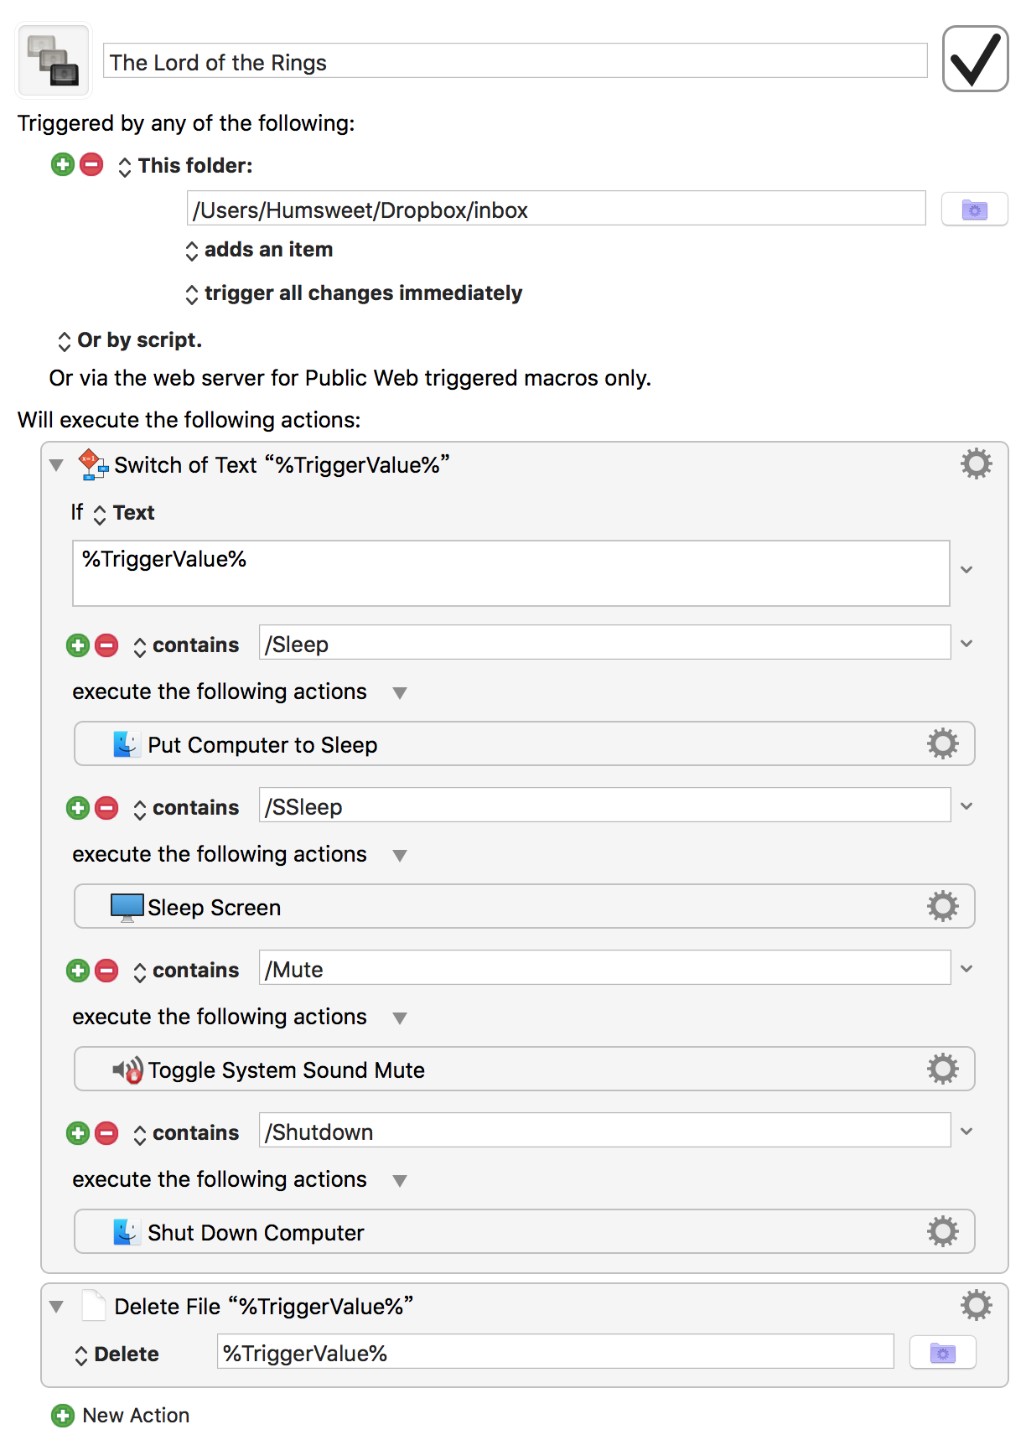The height and width of the screenshot is (1445, 1026).
Task: Change the 'contains' operator for /Shutdown
Action: click(186, 1133)
